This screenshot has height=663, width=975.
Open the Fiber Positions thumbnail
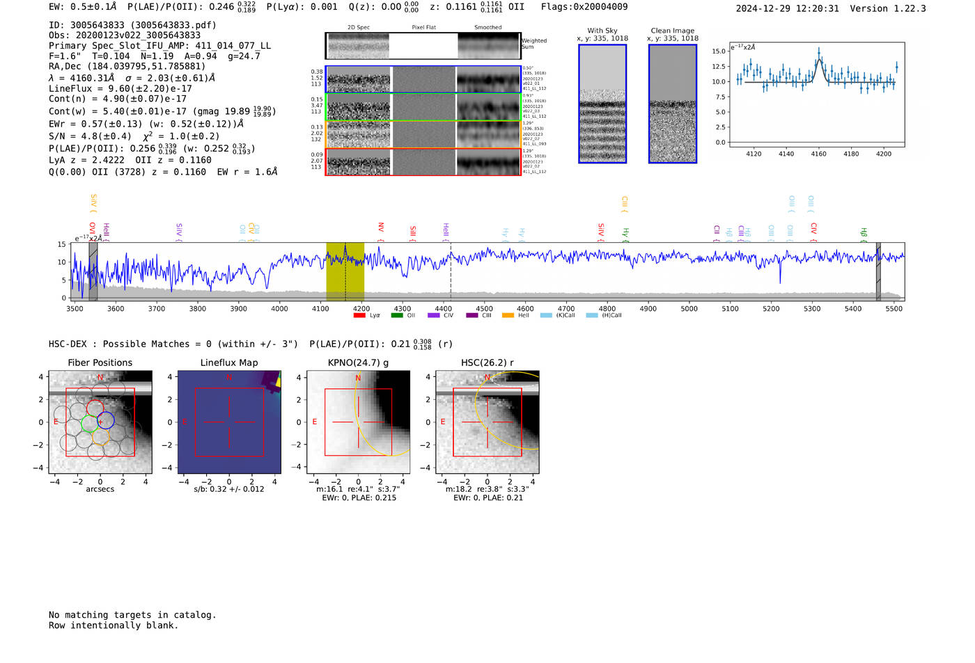[100, 422]
